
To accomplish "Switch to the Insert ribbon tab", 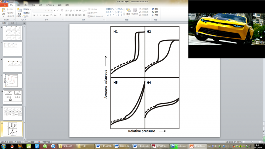I will tap(19, 5).
